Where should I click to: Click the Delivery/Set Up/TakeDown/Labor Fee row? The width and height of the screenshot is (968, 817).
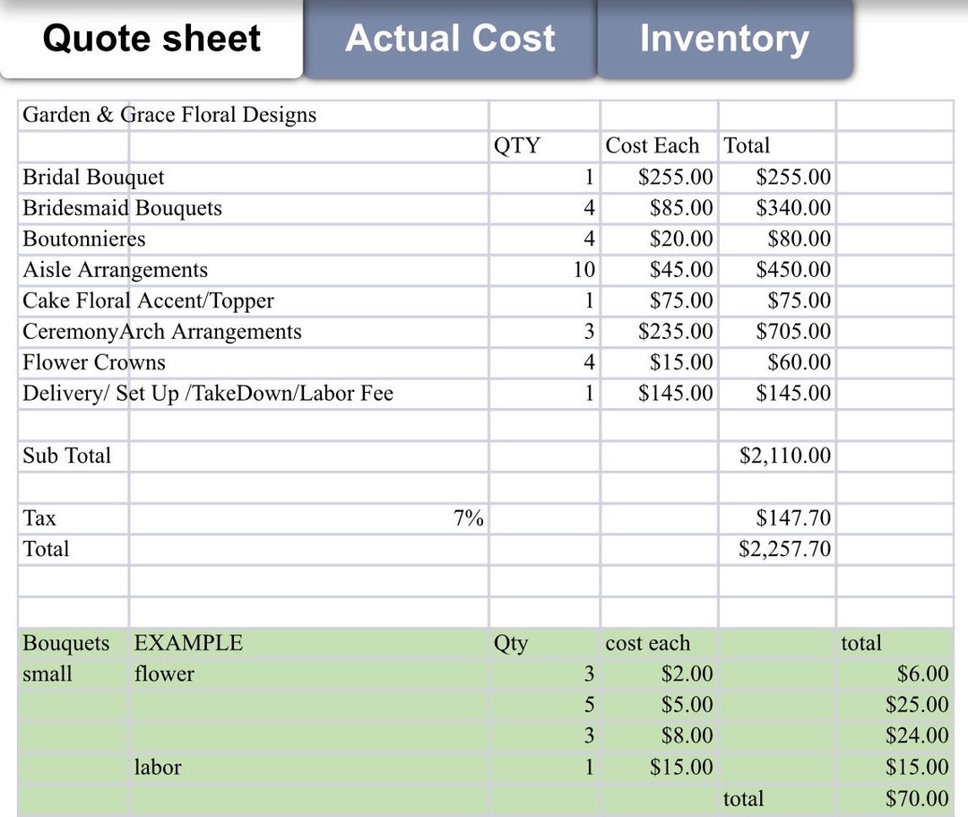coord(206,393)
